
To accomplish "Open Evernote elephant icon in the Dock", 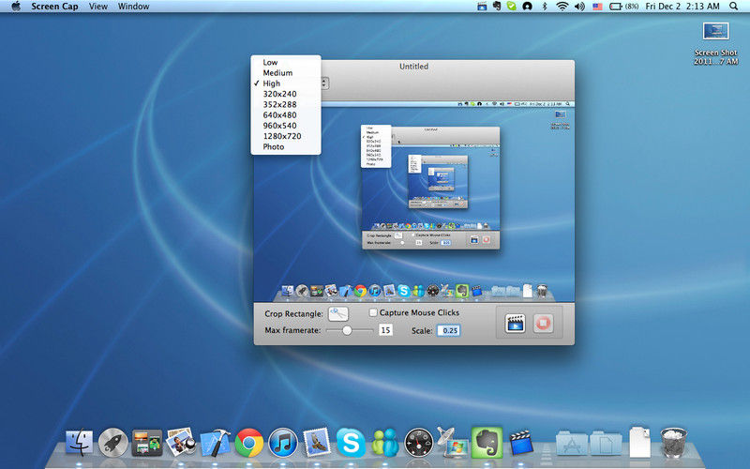I will (487, 442).
